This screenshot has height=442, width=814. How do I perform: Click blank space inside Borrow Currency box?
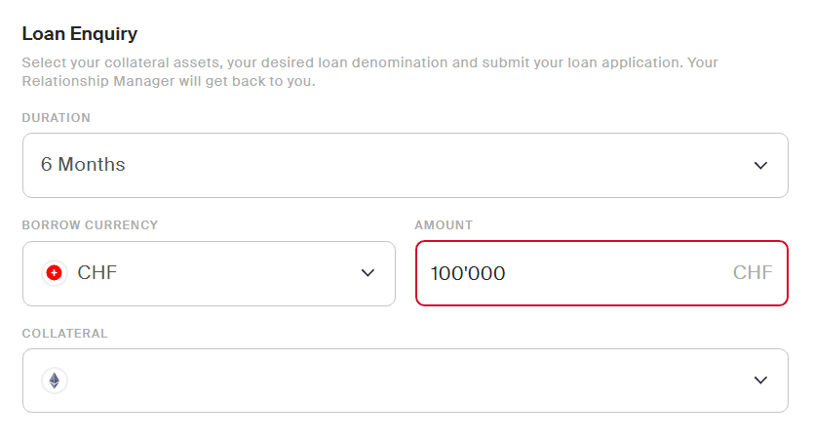pos(234,273)
